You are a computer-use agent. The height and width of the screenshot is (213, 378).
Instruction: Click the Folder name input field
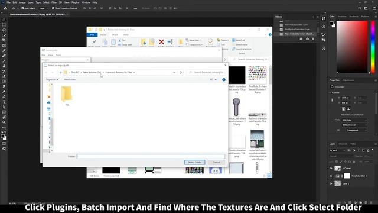point(151,156)
